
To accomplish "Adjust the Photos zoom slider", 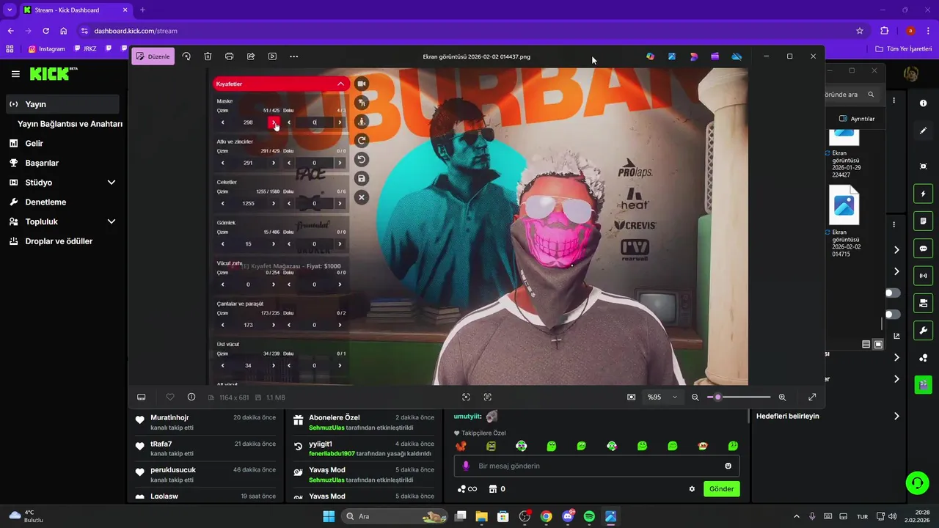I will pos(739,397).
